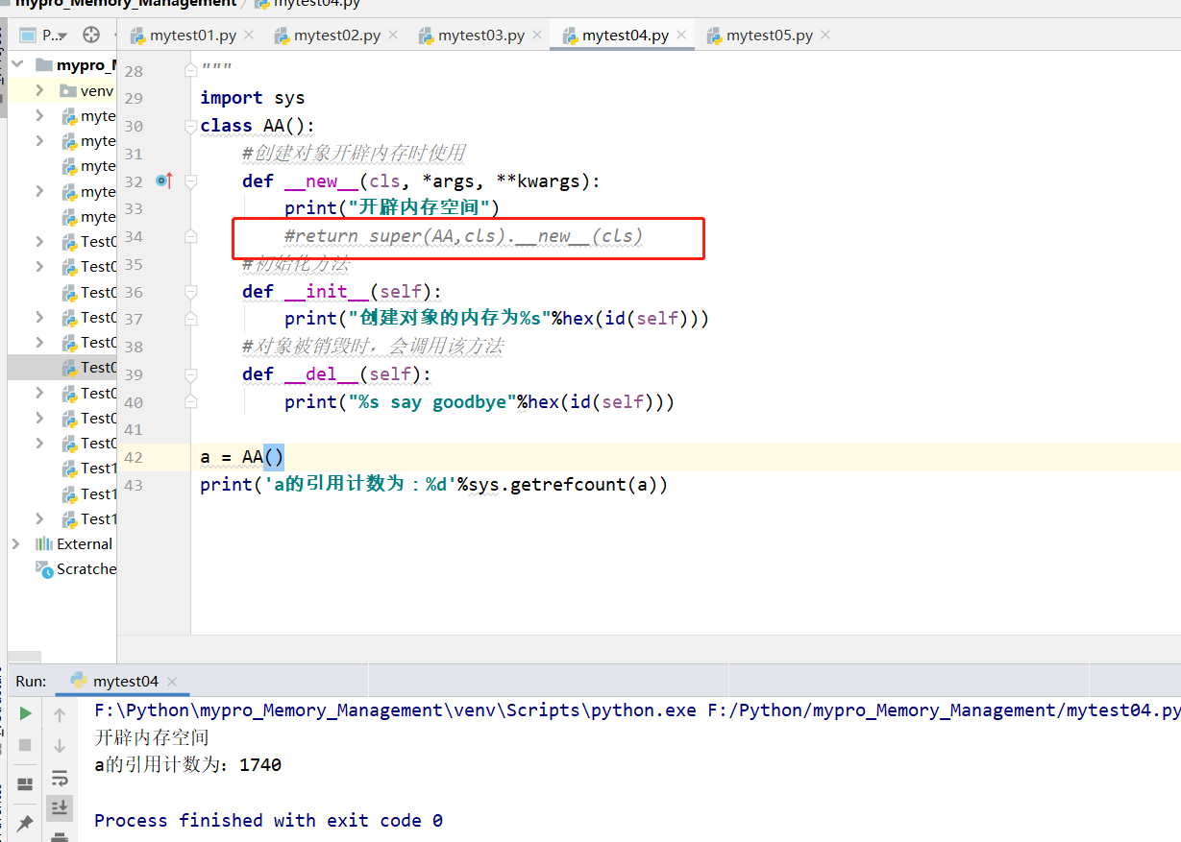Toggle Pin Tab in the Run panel
The width and height of the screenshot is (1181, 842).
coord(26,823)
